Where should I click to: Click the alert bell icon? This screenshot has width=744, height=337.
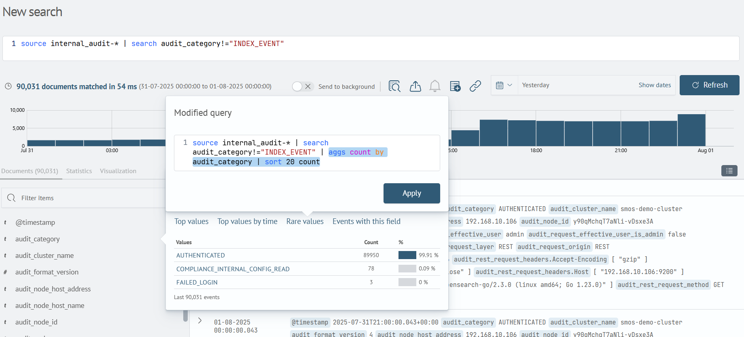pos(435,86)
